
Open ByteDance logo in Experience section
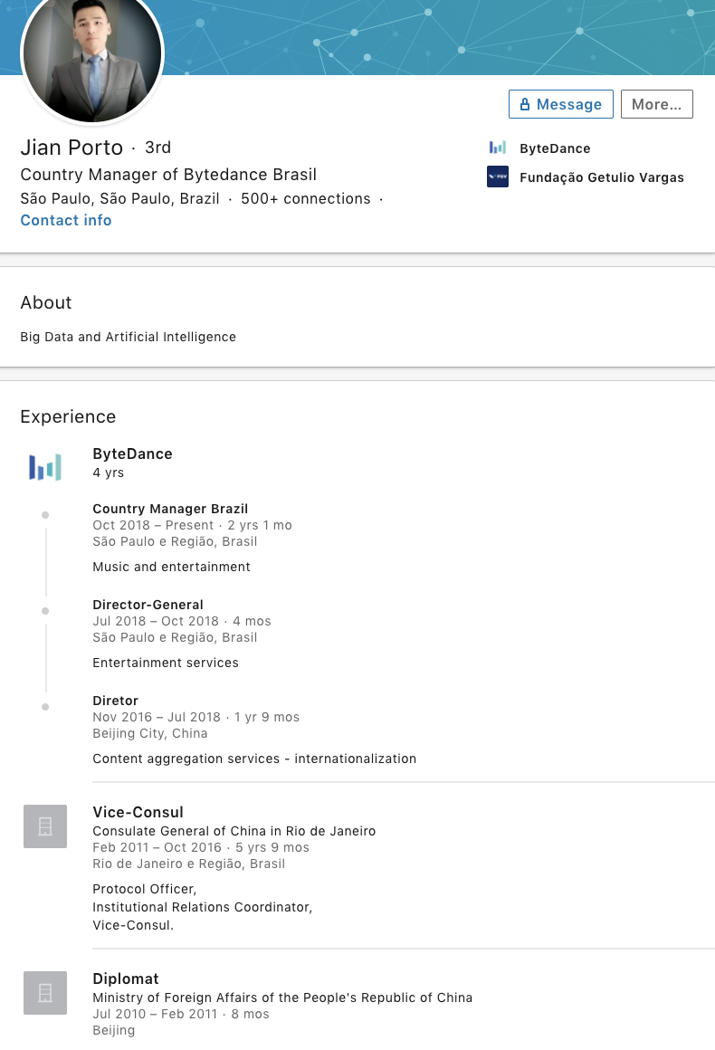coord(44,467)
